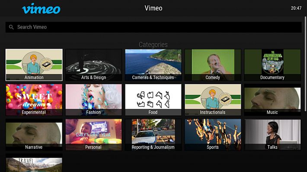Click the vertical scrollbar on right
The height and width of the screenshot is (172, 307).
click(x=305, y=64)
